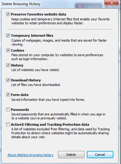Check the ActiveX Filtering and Tracking Protection box
This screenshot has height=164, width=121.
[x=8, y=125]
